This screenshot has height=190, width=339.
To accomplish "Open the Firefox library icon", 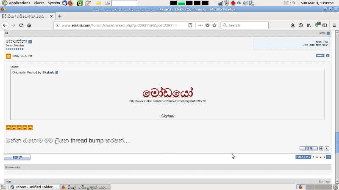I will 309,25.
